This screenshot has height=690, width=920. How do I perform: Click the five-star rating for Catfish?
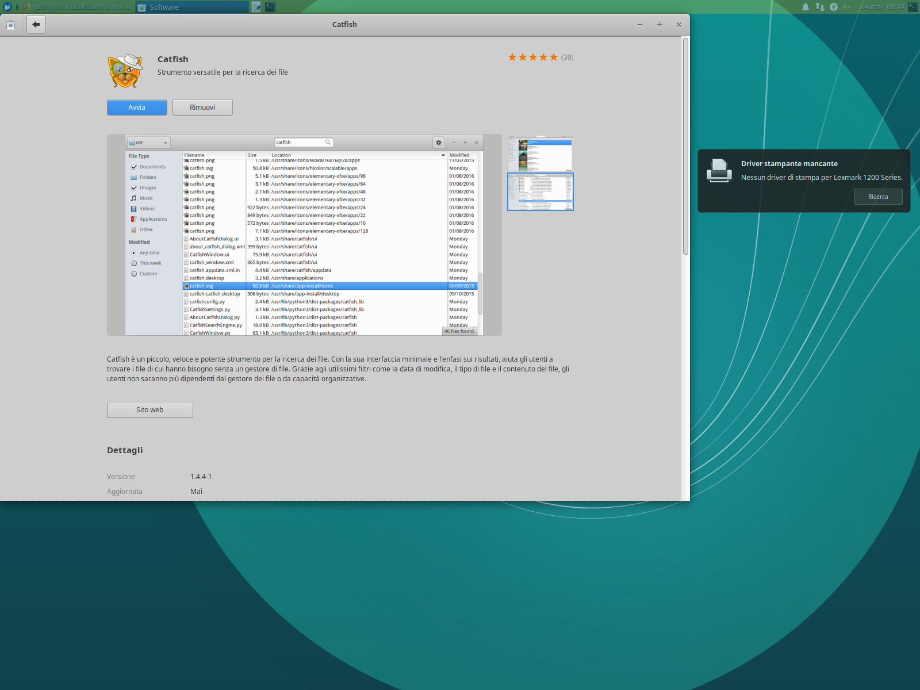tap(532, 57)
